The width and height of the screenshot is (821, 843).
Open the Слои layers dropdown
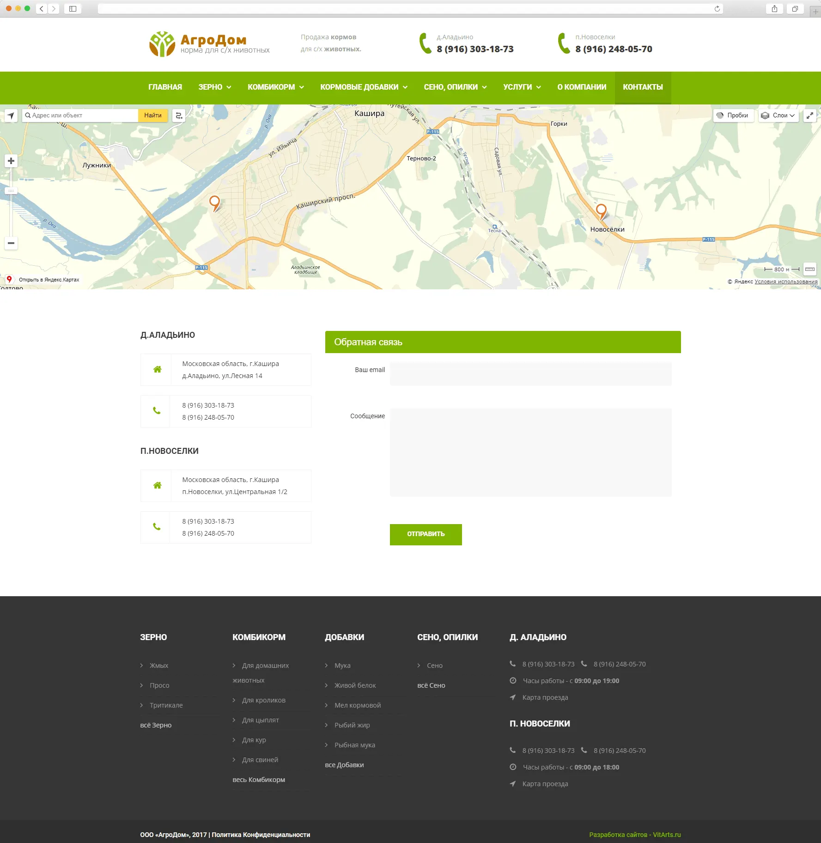click(x=778, y=116)
